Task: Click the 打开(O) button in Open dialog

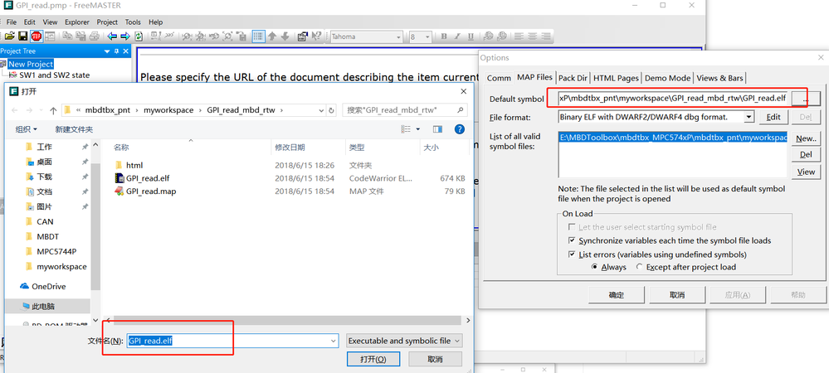Action: (x=373, y=359)
